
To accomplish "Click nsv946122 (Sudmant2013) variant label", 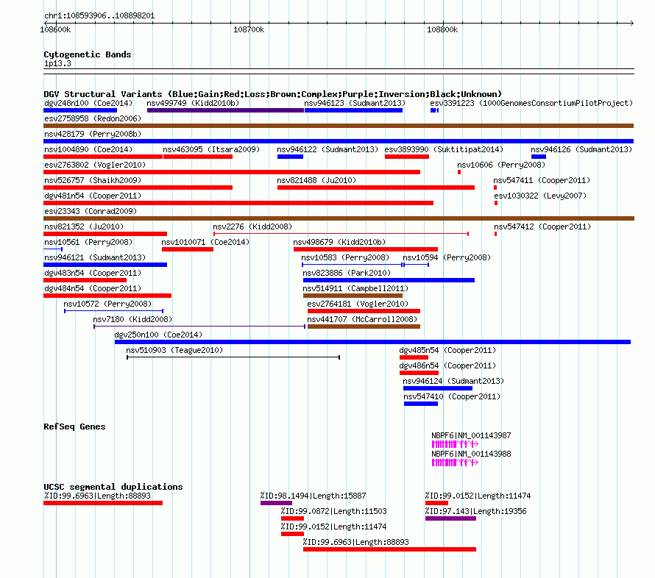I will click(327, 149).
